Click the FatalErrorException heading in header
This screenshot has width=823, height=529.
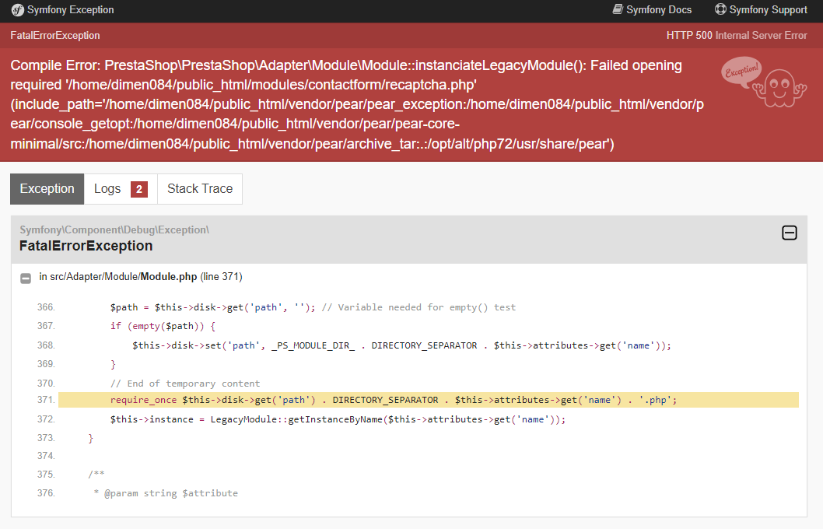pos(55,36)
